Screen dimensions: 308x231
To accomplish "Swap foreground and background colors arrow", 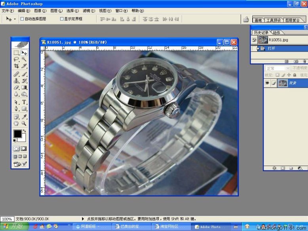I will click(x=25, y=131).
